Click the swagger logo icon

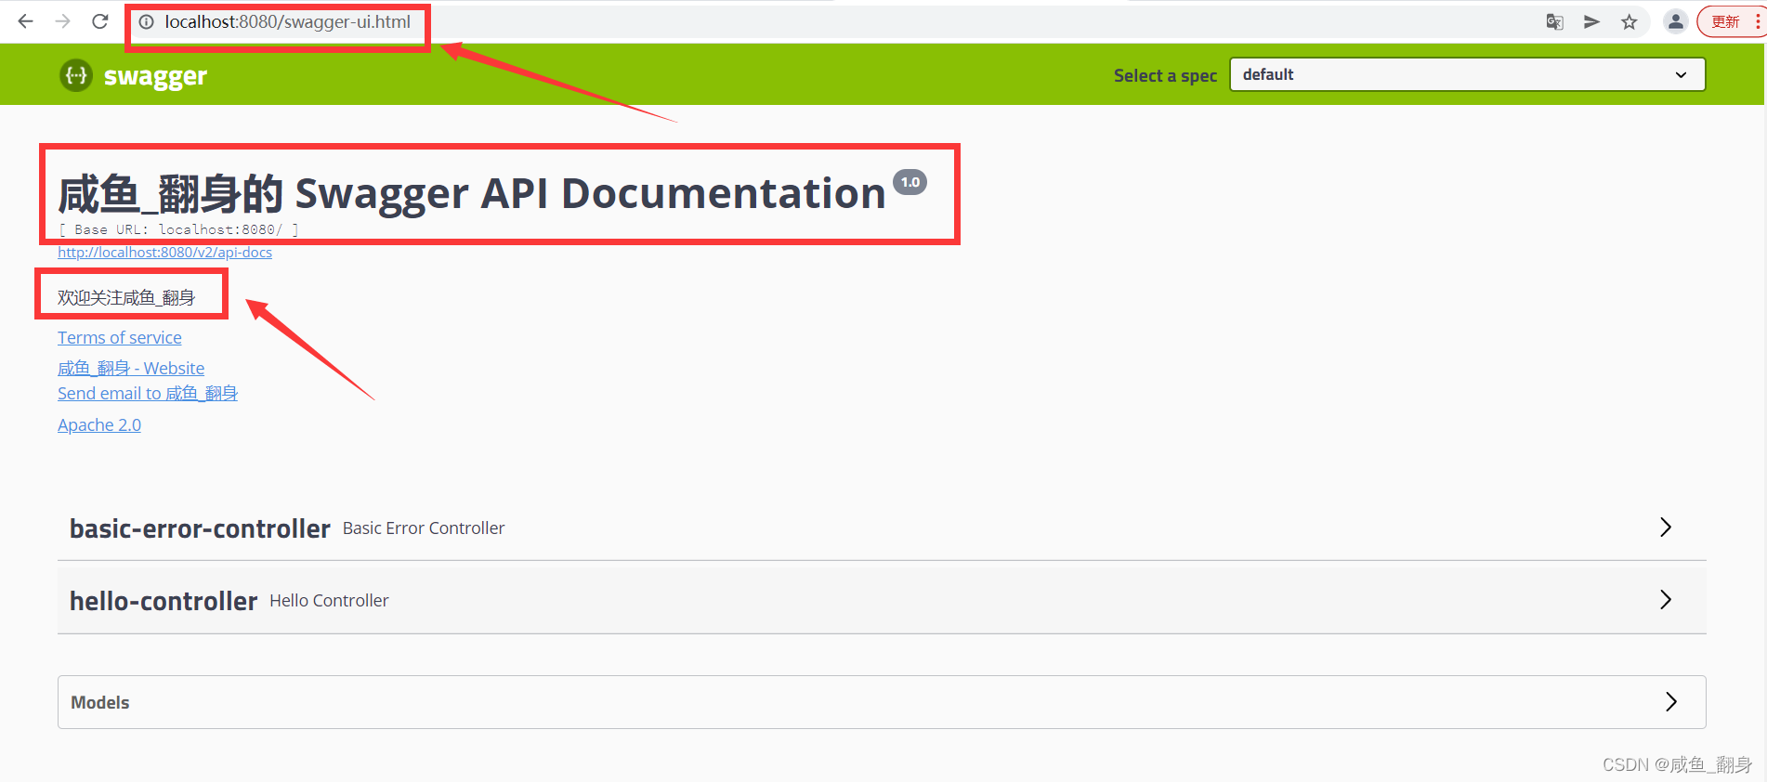76,75
